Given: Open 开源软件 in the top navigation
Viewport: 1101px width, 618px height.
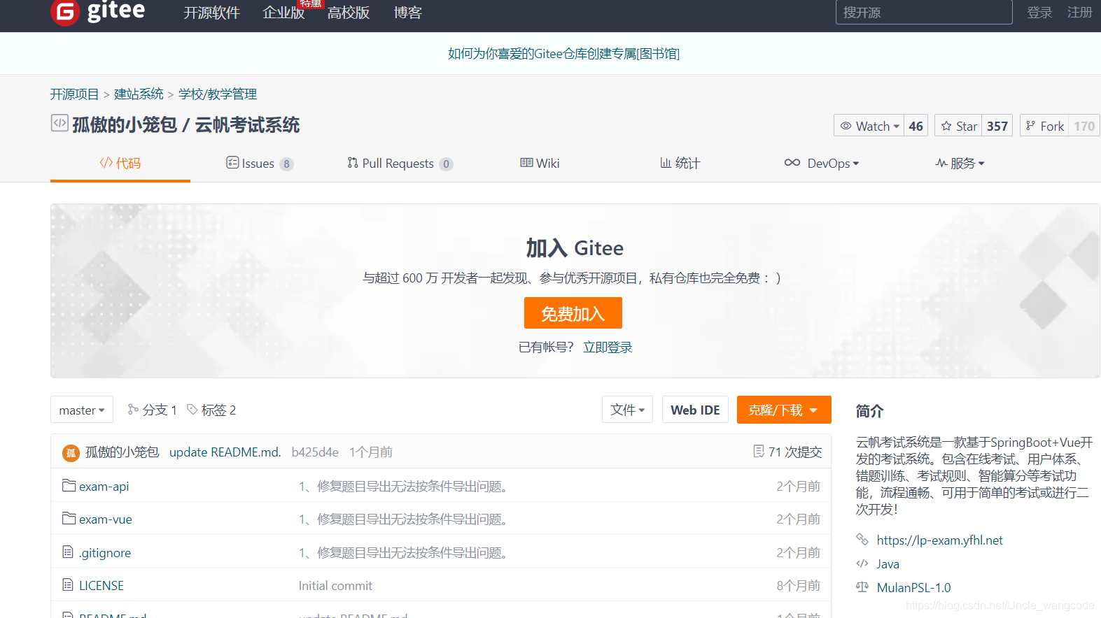Looking at the screenshot, I should 211,13.
